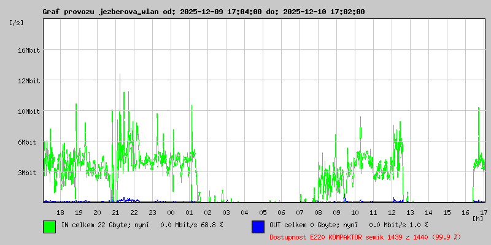Click the green IN legend swatch
This screenshot has width=491, height=245.
click(x=50, y=227)
